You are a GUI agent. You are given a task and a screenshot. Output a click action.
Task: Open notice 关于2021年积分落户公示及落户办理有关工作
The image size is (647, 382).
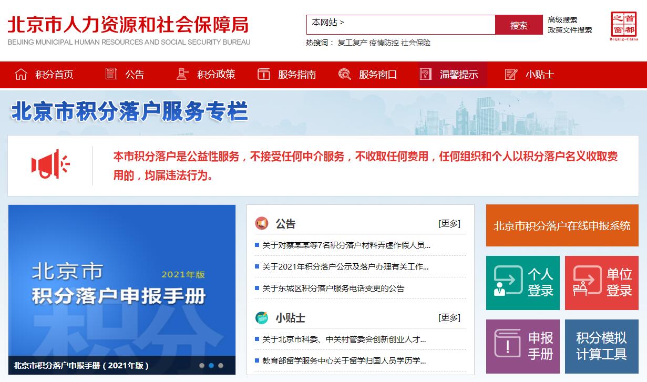(x=345, y=266)
